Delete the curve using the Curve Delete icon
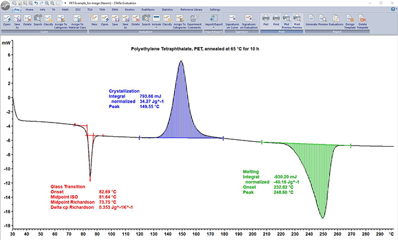The width and height of the screenshot is (398, 240). (27, 21)
